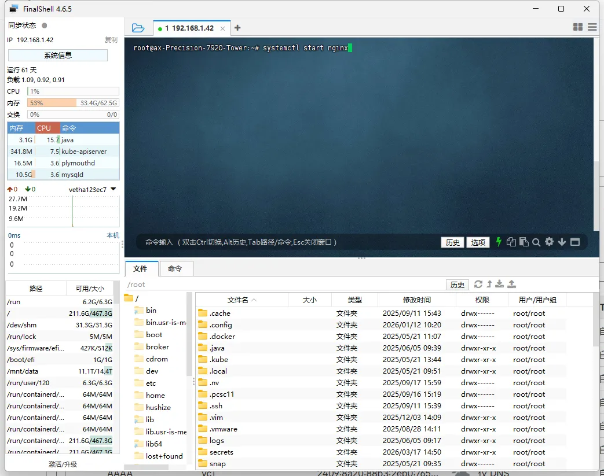Close the 192.168.1.42 session tab
Screen dimensions: 604x476
coord(222,28)
